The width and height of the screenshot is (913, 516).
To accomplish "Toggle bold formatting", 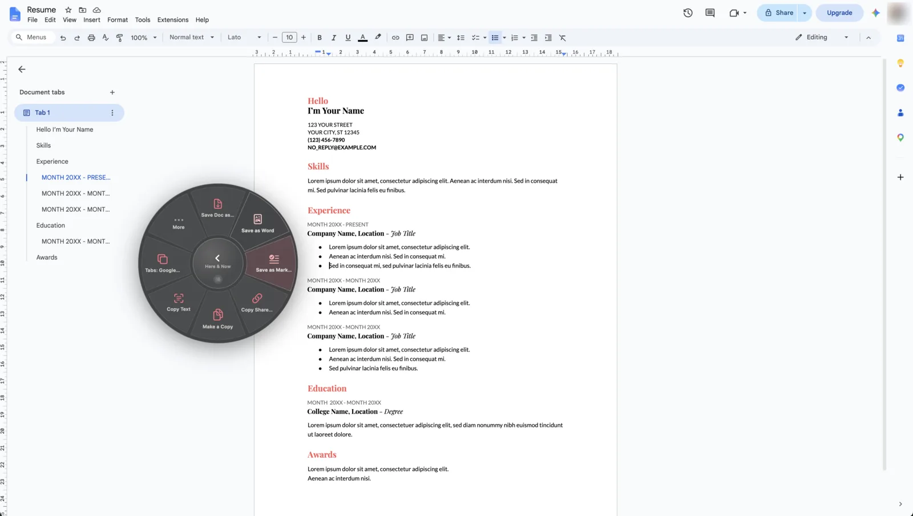I will (320, 38).
